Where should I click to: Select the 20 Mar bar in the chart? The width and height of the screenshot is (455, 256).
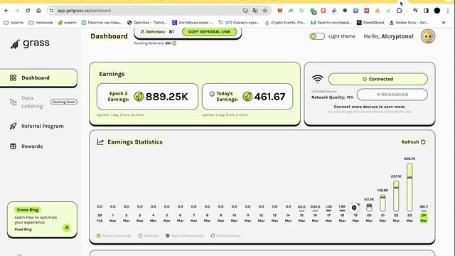369,208
